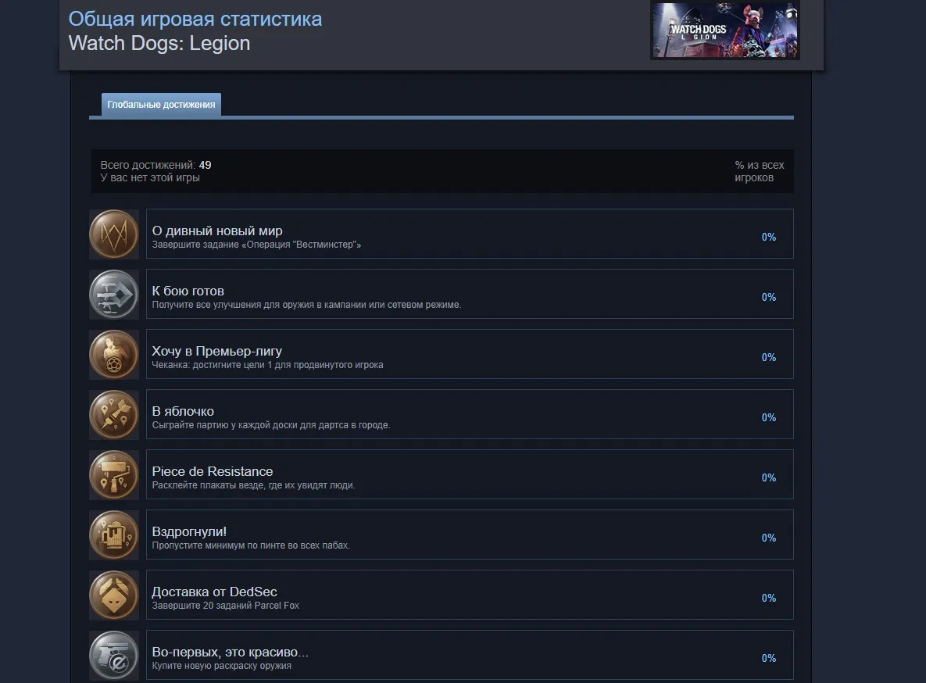Click the 'Хочу в Премьер-лигу' football icon
Image resolution: width=926 pixels, height=683 pixels.
coord(114,355)
